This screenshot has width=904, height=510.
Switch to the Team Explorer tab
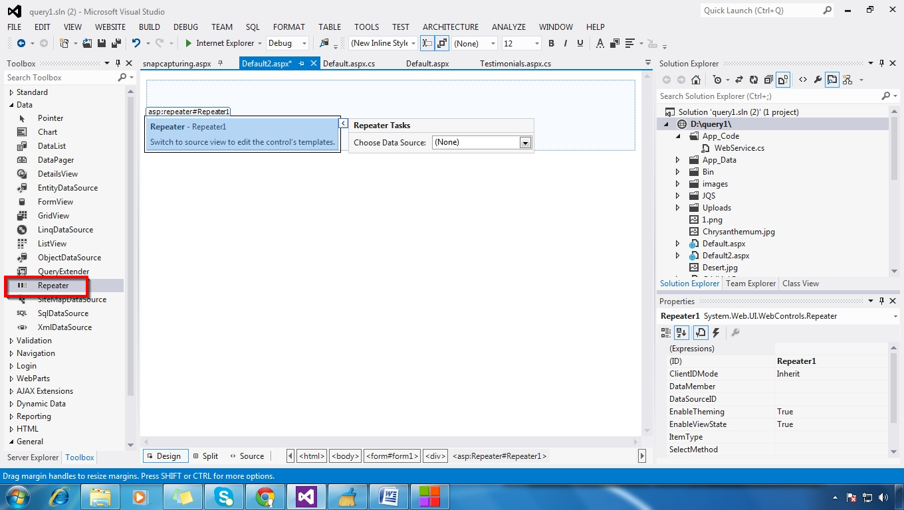pos(751,284)
